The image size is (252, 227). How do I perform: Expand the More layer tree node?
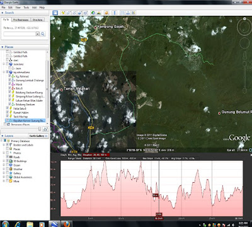pos(4,181)
